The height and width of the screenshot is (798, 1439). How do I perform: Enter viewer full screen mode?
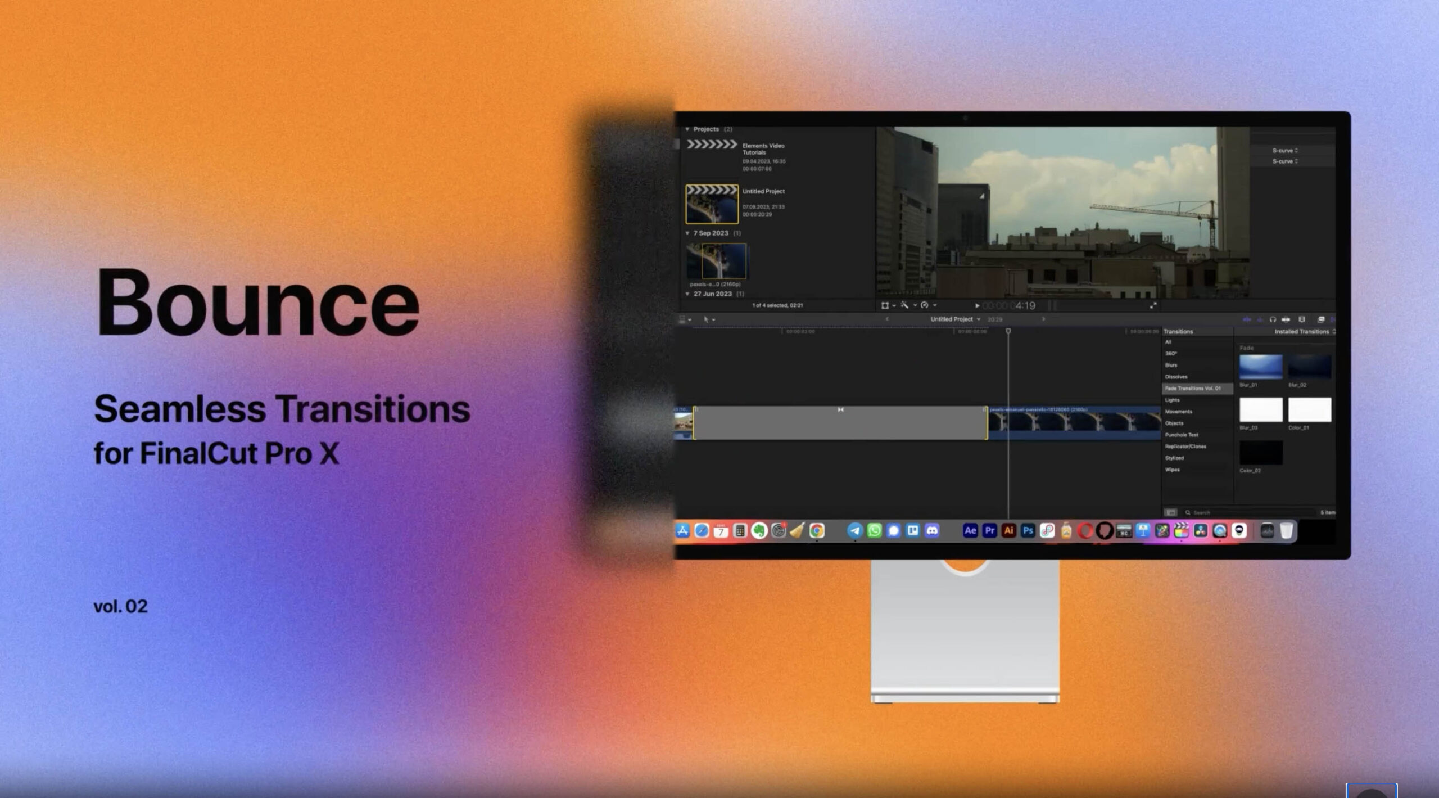1153,305
